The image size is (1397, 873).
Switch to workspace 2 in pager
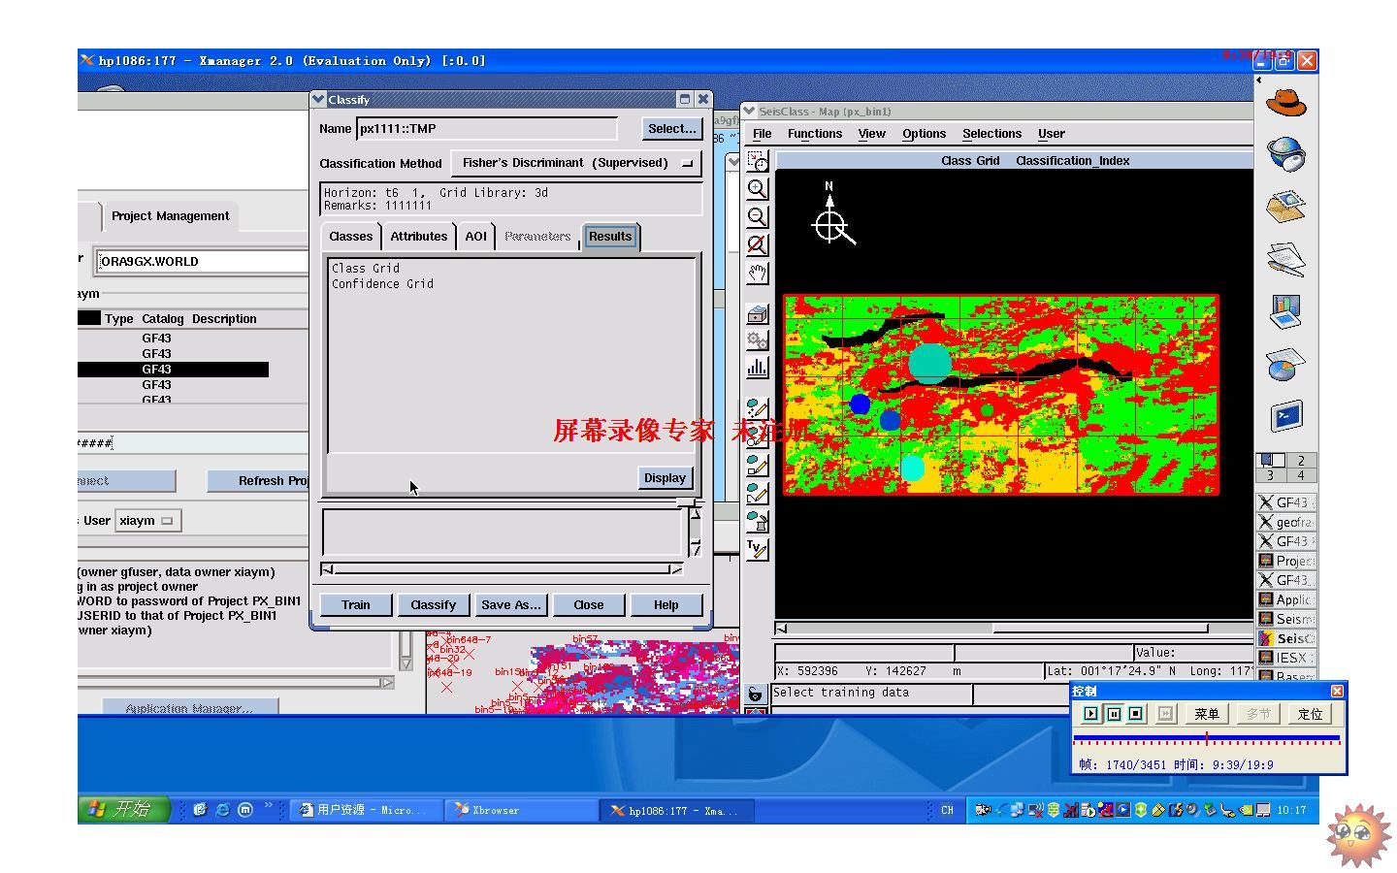[1302, 461]
